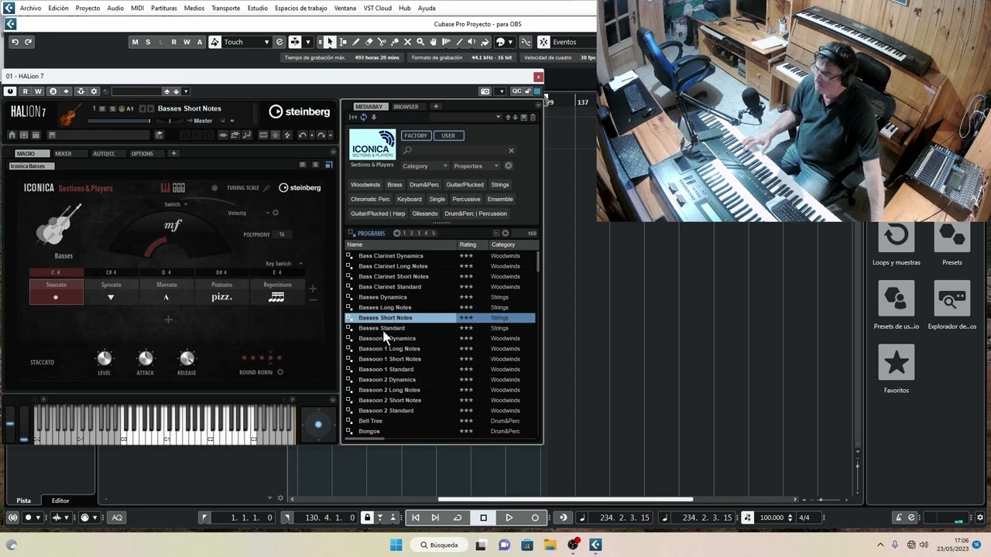This screenshot has height=557, width=991.
Task: Filter by Strings tag
Action: coord(500,185)
